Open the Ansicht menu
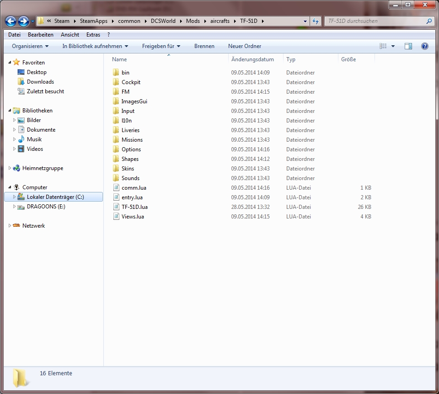 point(70,35)
